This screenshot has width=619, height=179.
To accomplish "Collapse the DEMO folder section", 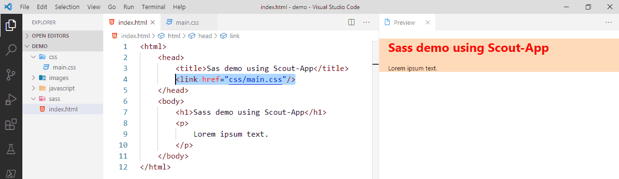I will click(63, 46).
